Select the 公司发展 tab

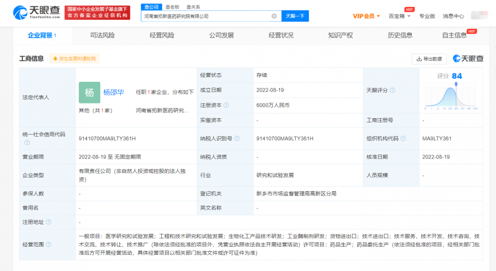(221, 35)
